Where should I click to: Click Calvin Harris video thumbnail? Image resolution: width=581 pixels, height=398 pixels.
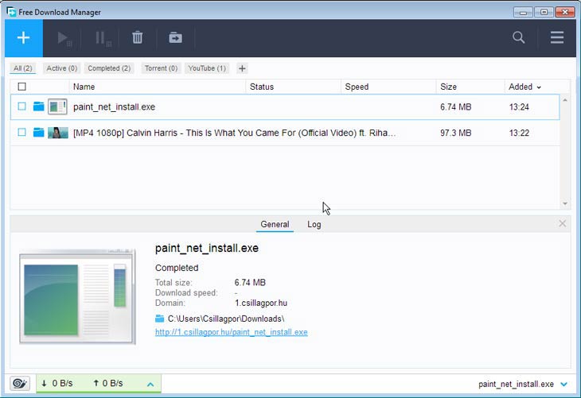(x=58, y=133)
